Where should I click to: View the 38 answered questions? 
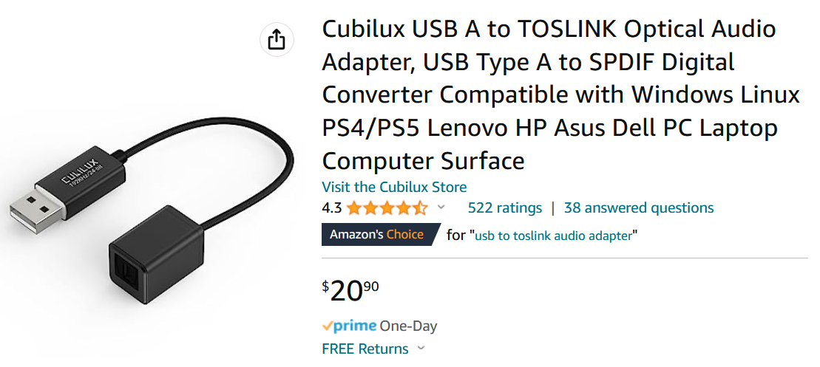pyautogui.click(x=639, y=208)
